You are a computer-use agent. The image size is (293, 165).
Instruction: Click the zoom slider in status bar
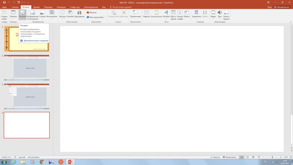pyautogui.click(x=272, y=157)
